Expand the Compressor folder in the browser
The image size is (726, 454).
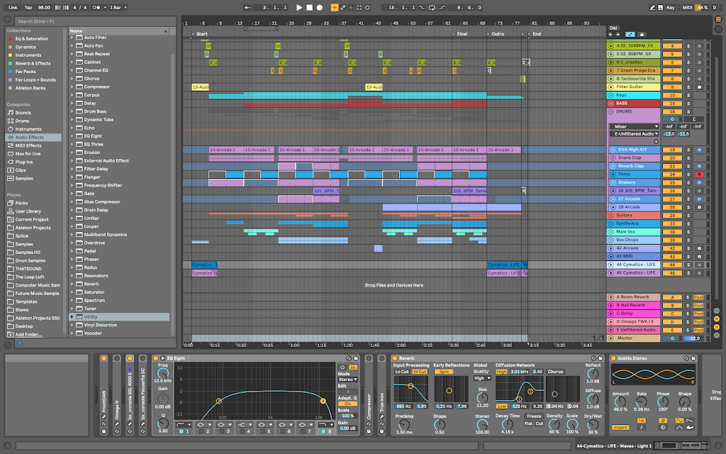click(x=72, y=87)
